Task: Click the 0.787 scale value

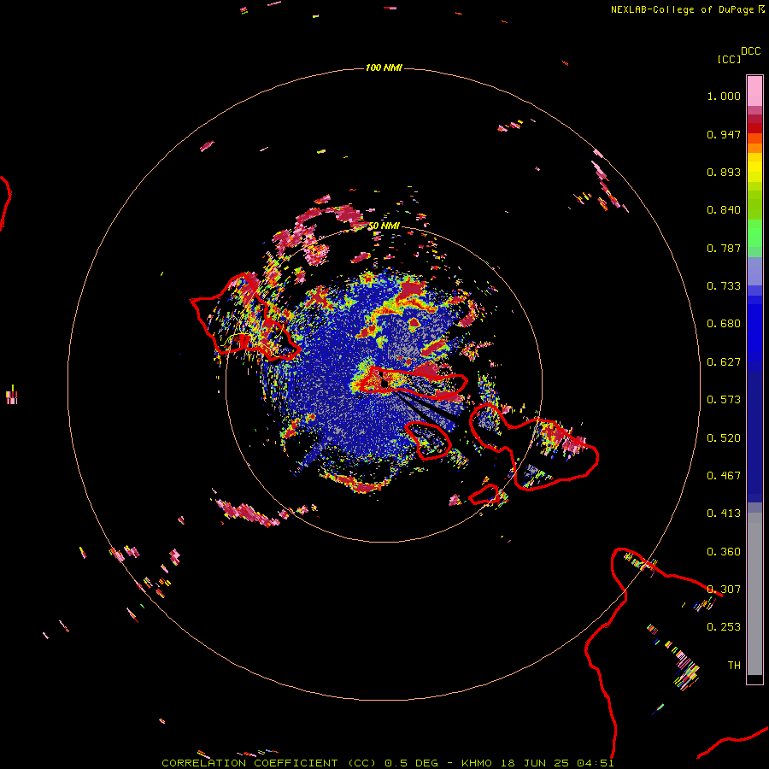Action: coord(724,248)
